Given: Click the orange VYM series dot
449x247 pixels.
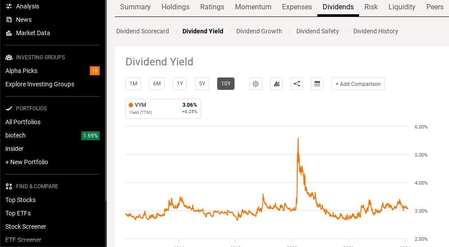Looking at the screenshot, I should [x=131, y=105].
